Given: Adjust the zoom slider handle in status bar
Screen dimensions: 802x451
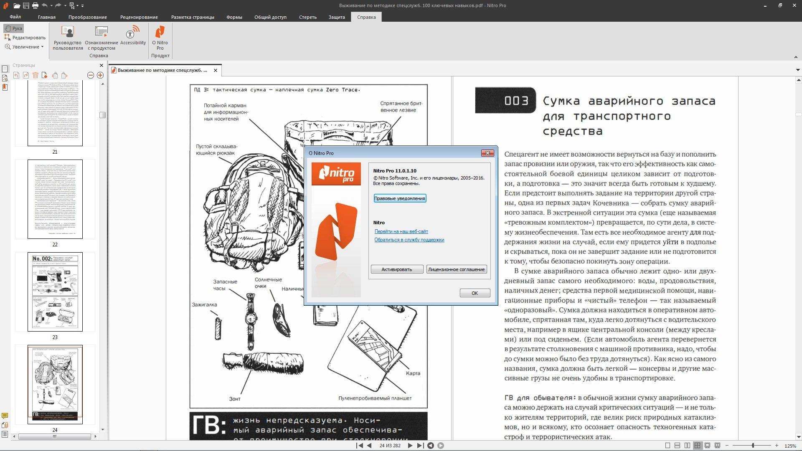Looking at the screenshot, I should pos(753,446).
